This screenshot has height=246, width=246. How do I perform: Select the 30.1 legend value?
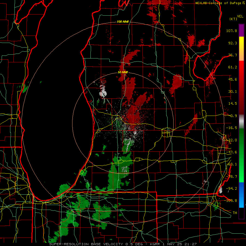[x=233, y=92]
